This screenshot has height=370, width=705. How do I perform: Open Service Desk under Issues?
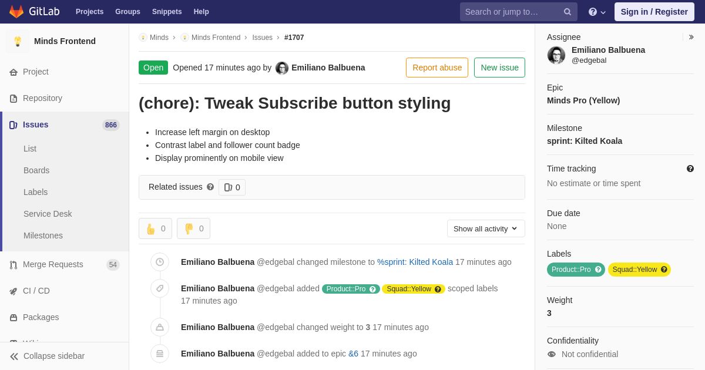click(x=48, y=214)
